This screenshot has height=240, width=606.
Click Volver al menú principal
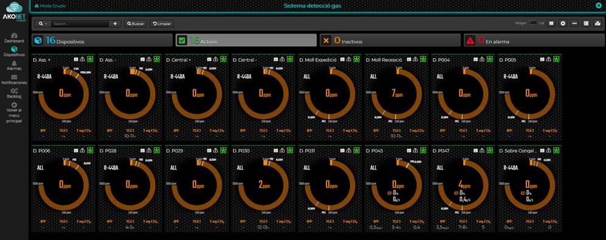pos(14,112)
